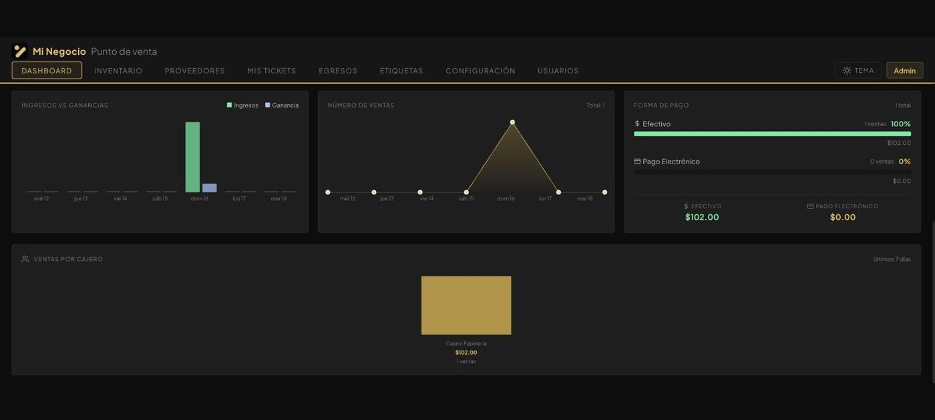Click the dollar icon beside Efectivo row
The width and height of the screenshot is (935, 420).
637,124
